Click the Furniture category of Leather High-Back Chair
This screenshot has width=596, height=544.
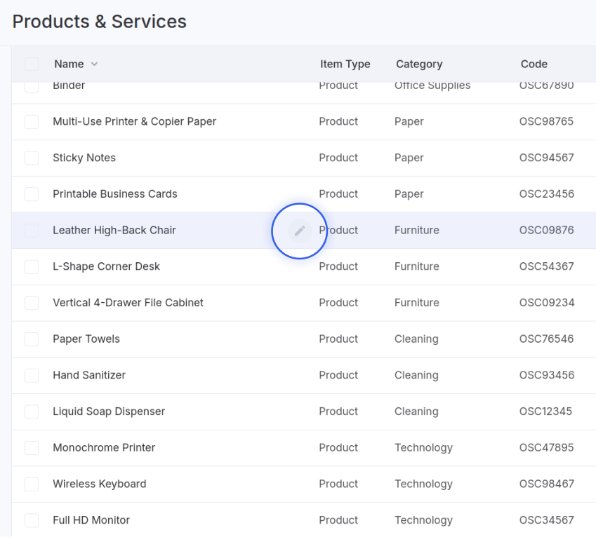pos(416,230)
